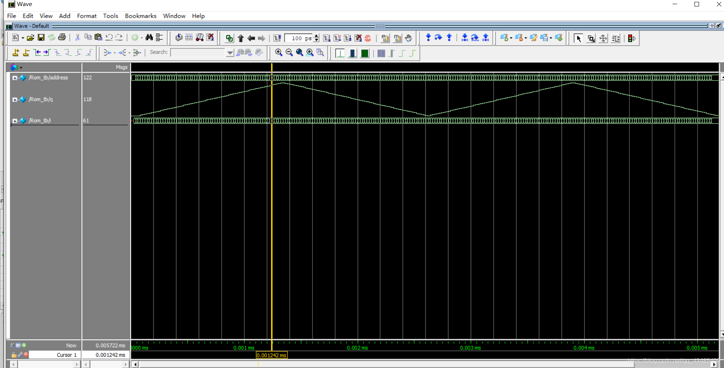Zoom out of the waveform
Screen dimensions: 724x368
289,53
